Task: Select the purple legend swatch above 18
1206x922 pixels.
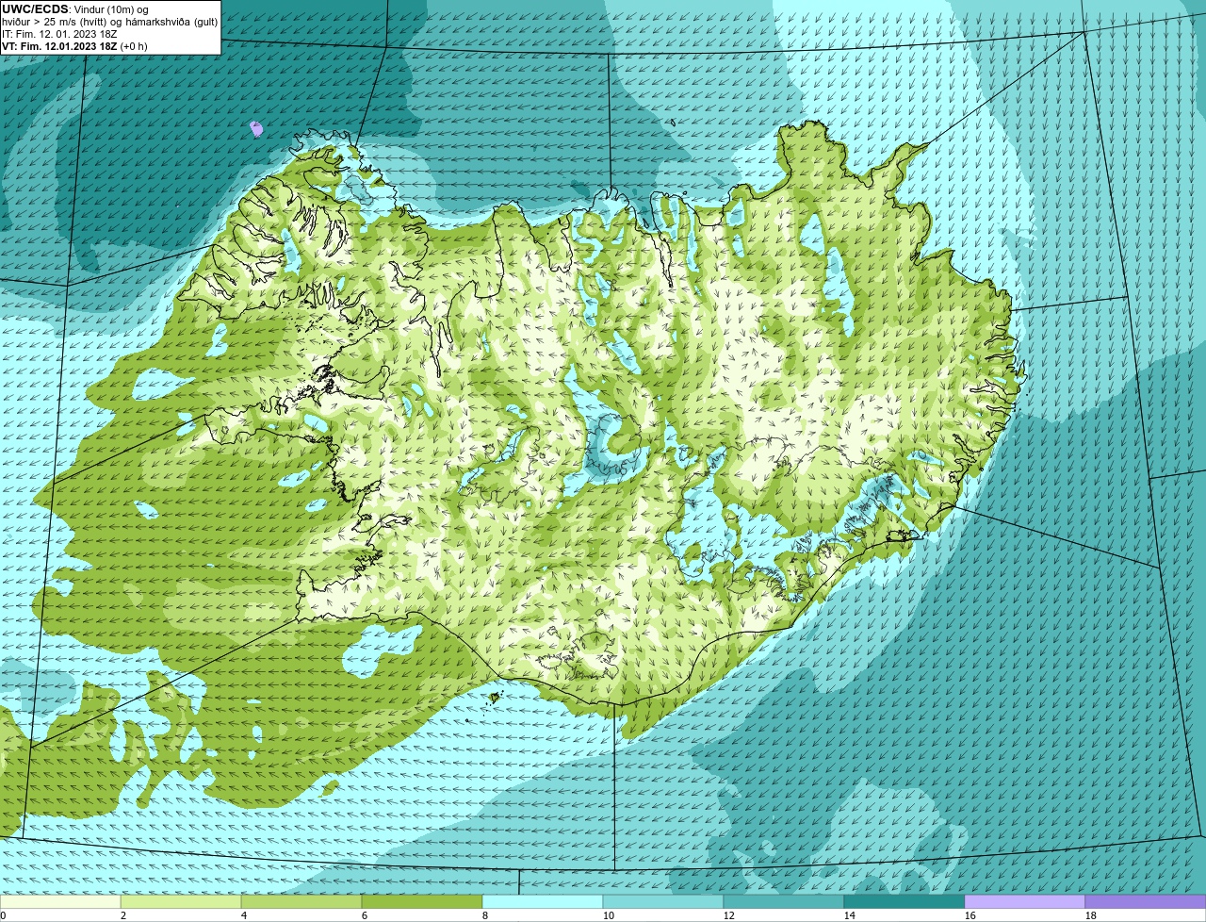Action: click(1146, 901)
